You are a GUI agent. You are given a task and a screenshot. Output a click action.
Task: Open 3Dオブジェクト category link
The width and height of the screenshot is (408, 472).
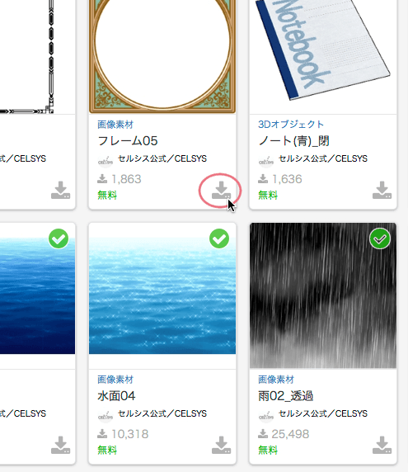291,125
